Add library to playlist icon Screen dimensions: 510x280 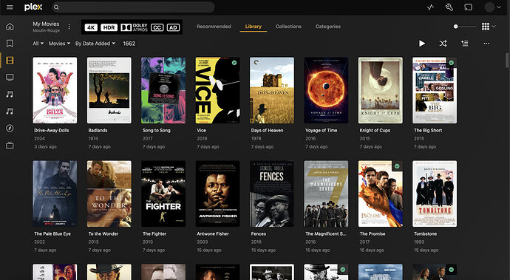click(465, 44)
